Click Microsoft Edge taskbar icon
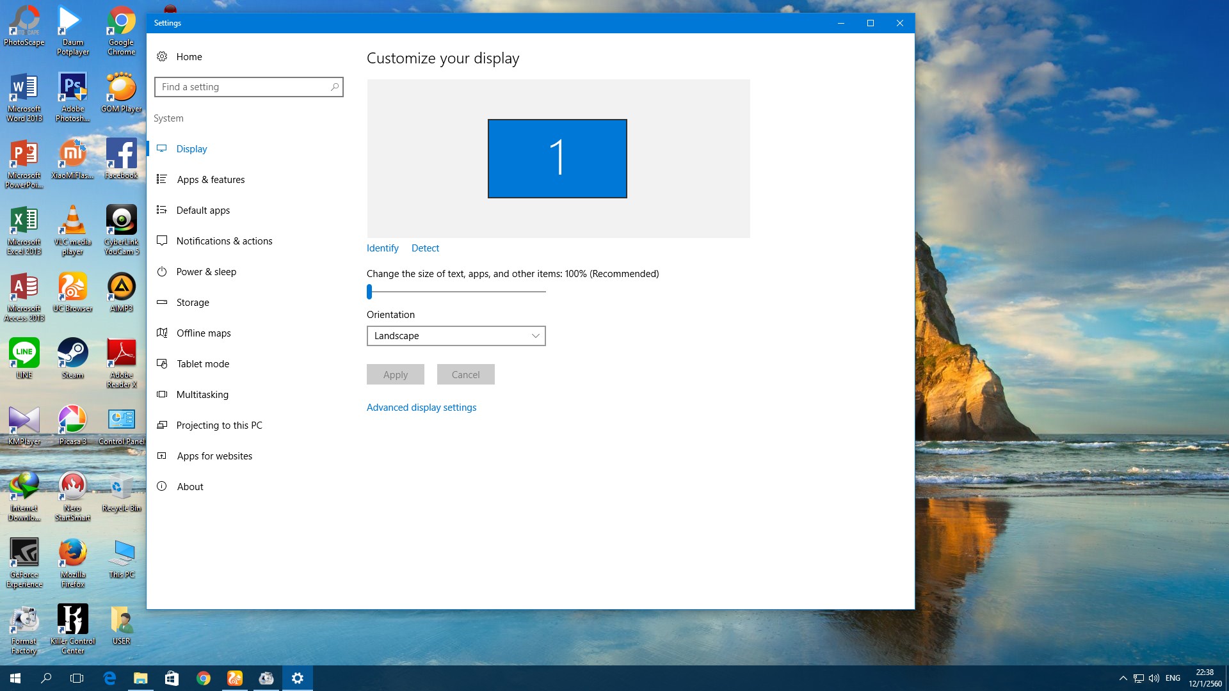Image resolution: width=1229 pixels, height=691 pixels. pyautogui.click(x=109, y=678)
